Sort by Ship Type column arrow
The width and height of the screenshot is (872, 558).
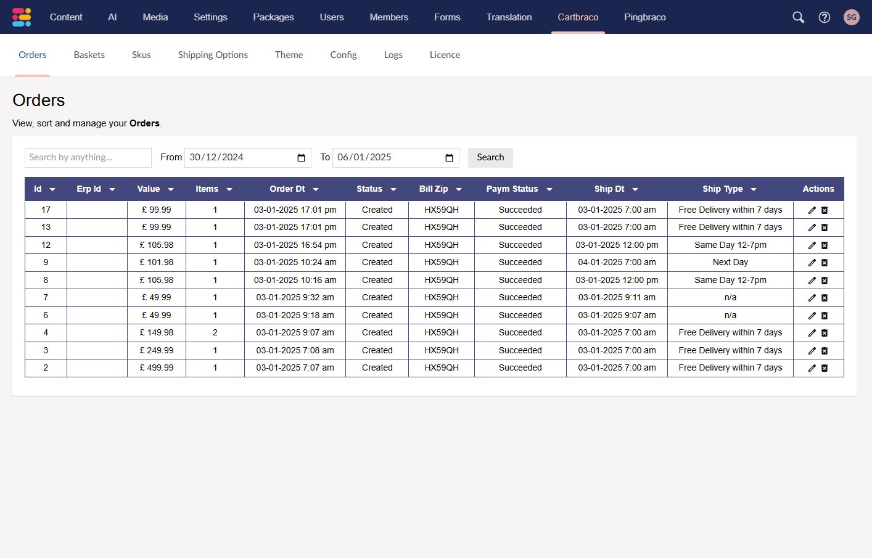coord(754,189)
